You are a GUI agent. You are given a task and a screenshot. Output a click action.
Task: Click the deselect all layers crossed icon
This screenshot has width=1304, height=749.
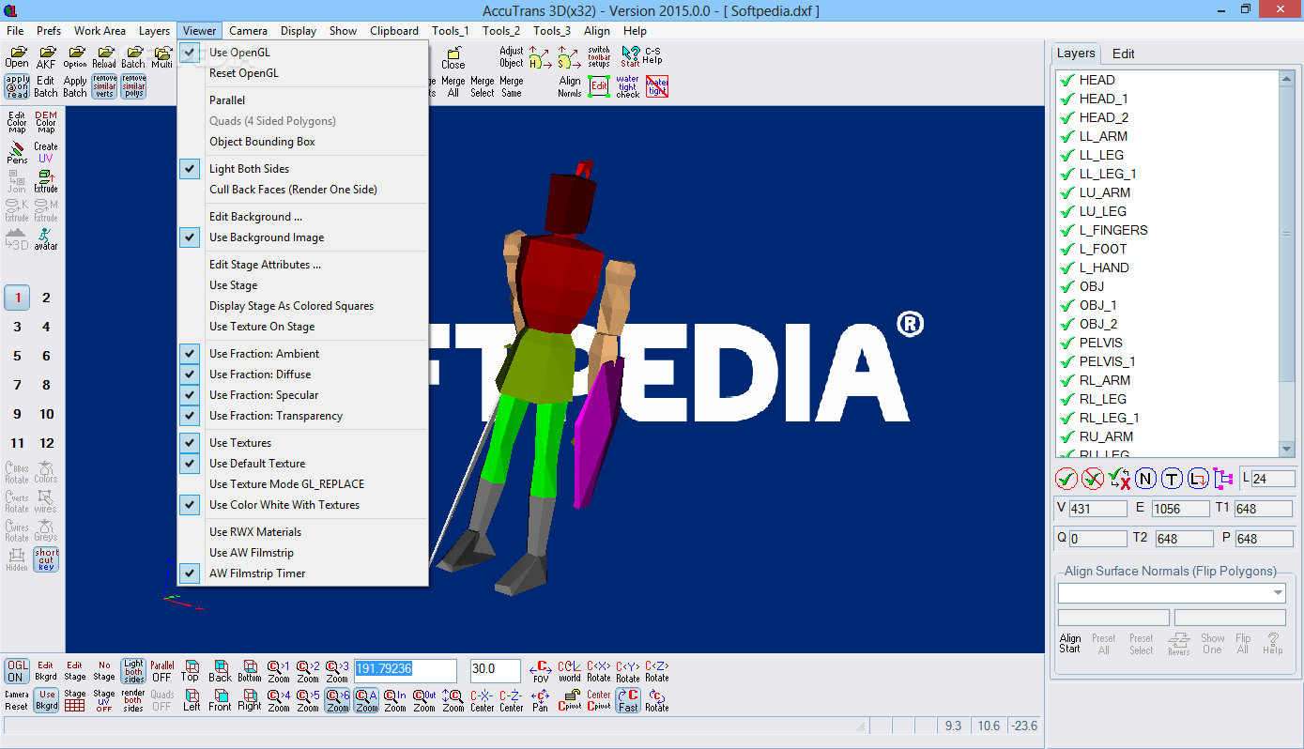pyautogui.click(x=1092, y=479)
